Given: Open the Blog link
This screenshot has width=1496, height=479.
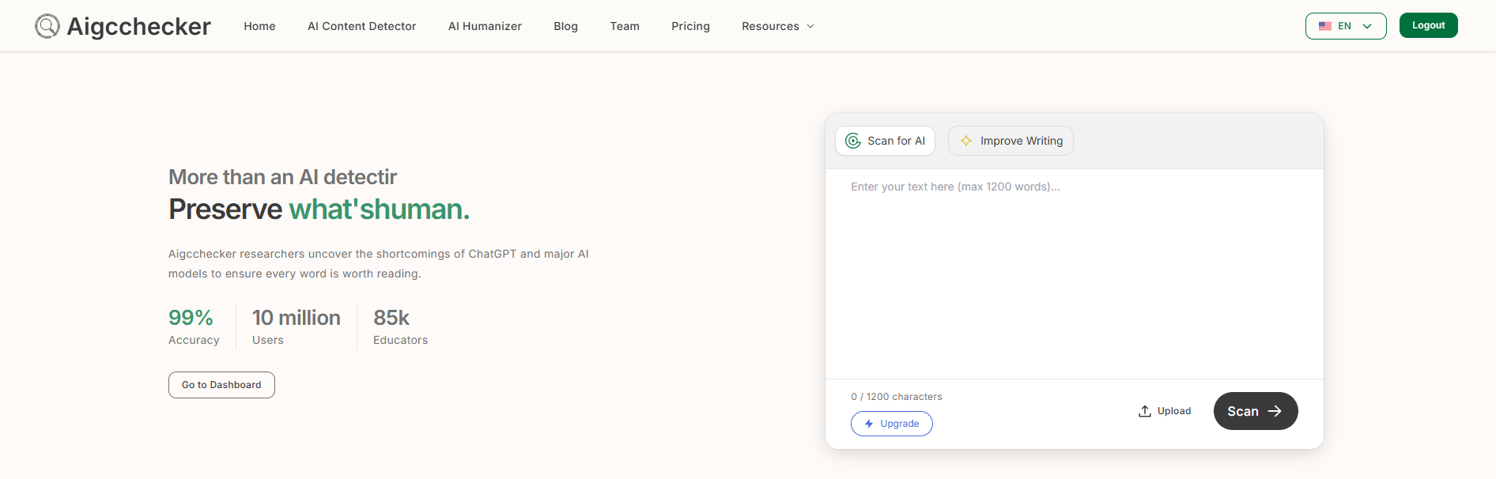Looking at the screenshot, I should tap(565, 26).
